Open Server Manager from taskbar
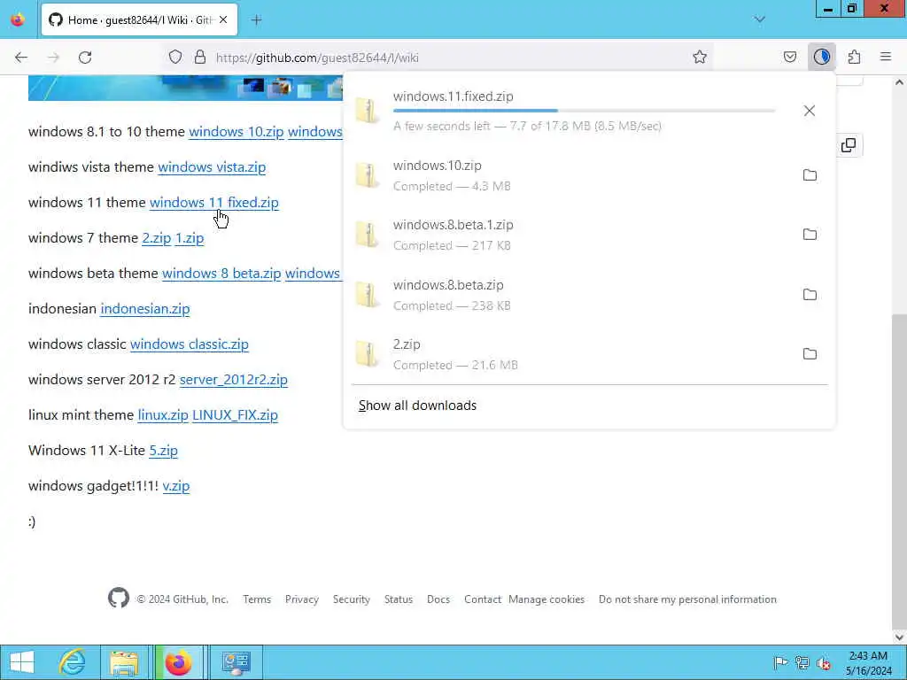907x680 pixels. point(236,662)
